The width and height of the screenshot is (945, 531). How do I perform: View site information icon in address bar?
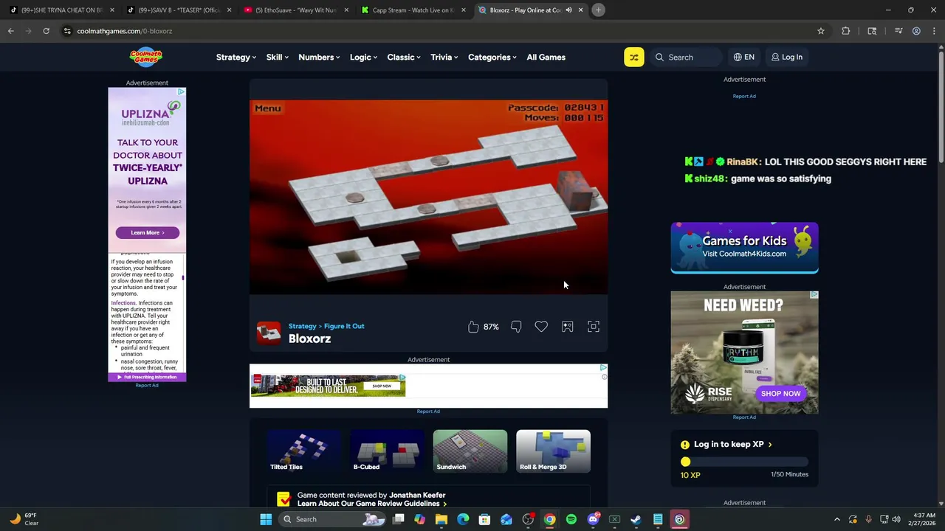tap(67, 31)
